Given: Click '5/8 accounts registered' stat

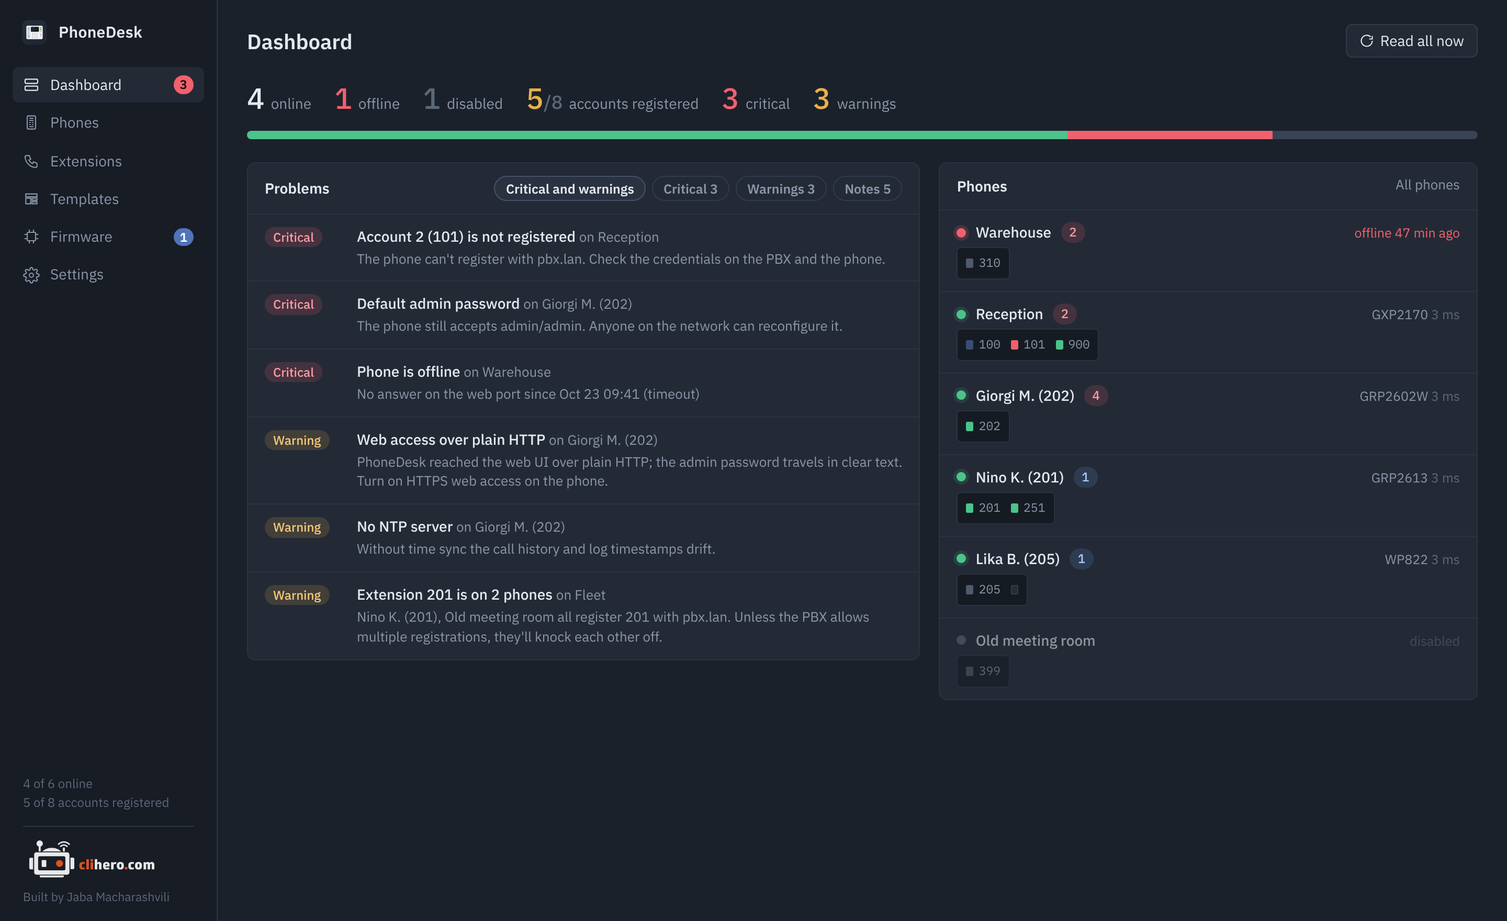Looking at the screenshot, I should coord(612,99).
